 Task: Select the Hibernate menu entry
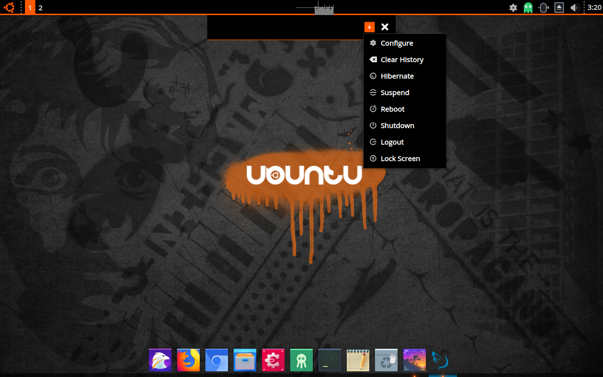(x=405, y=76)
